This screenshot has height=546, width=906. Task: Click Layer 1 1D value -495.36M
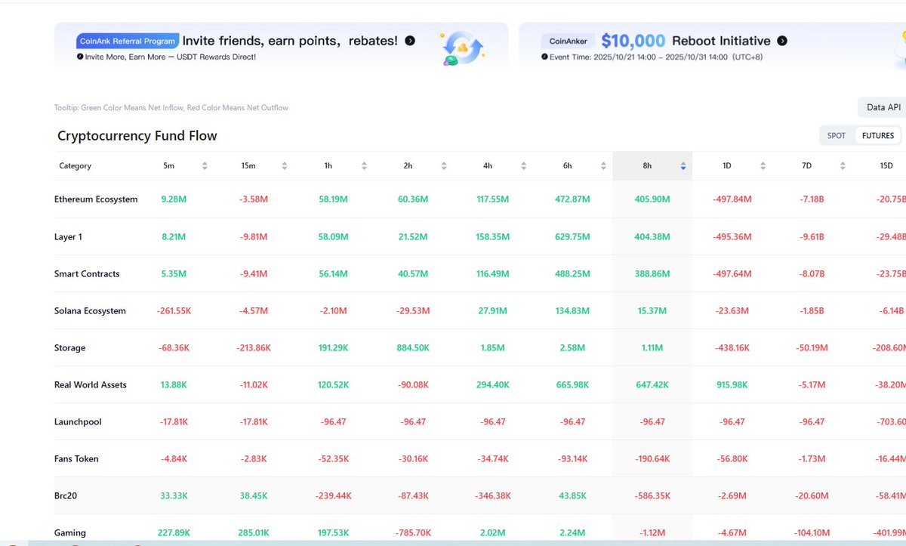[x=732, y=237]
